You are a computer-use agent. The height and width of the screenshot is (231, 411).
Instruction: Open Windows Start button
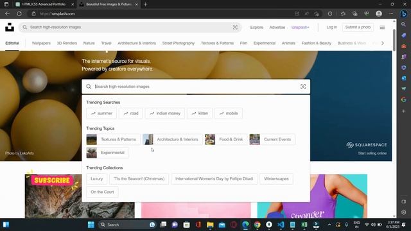point(91,225)
